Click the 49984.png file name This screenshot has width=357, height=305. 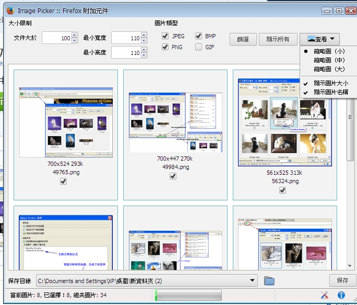click(x=175, y=167)
